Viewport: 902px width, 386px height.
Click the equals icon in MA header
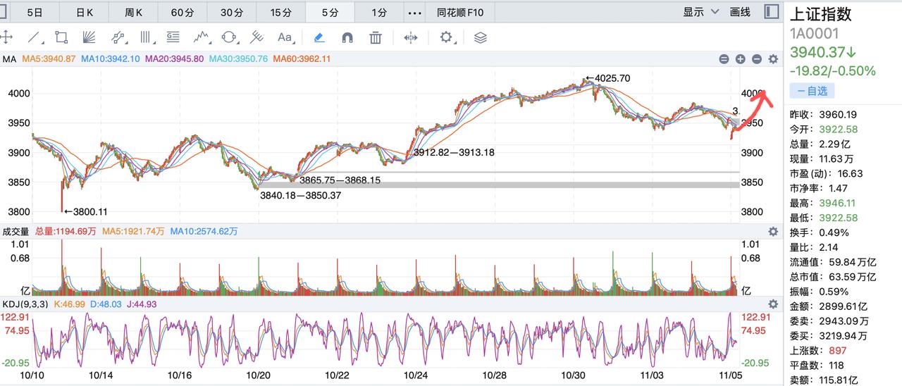click(724, 59)
